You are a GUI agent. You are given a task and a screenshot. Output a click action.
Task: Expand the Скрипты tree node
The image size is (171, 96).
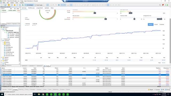pyautogui.click(x=1, y=57)
